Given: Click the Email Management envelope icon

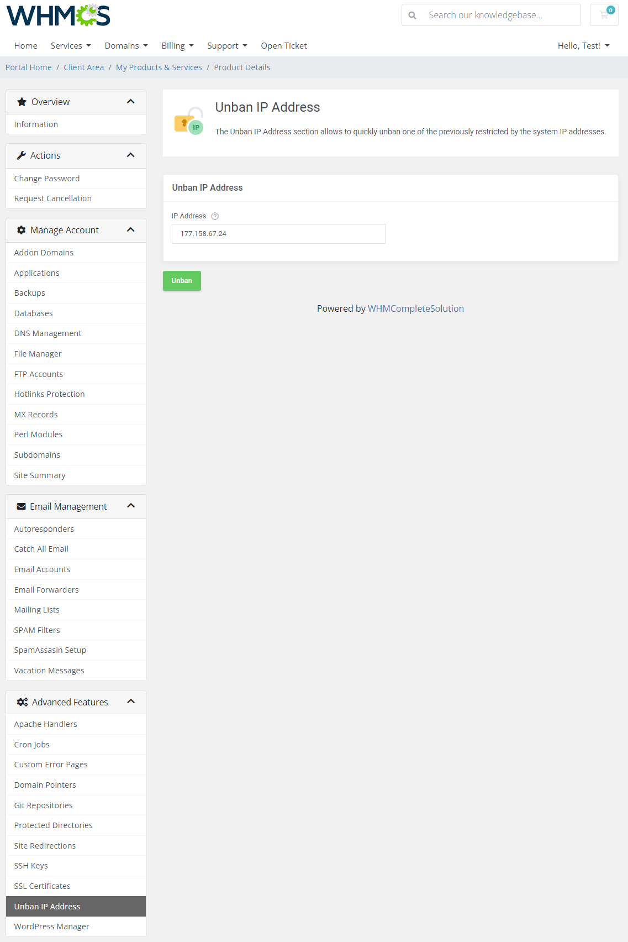Looking at the screenshot, I should click(22, 506).
